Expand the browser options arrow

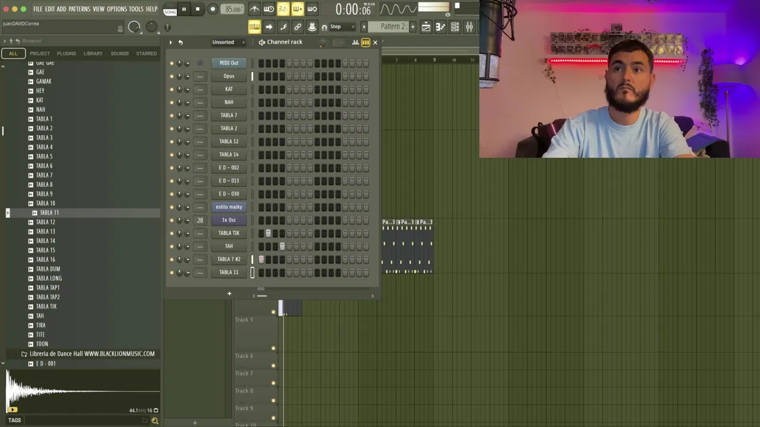[4, 41]
